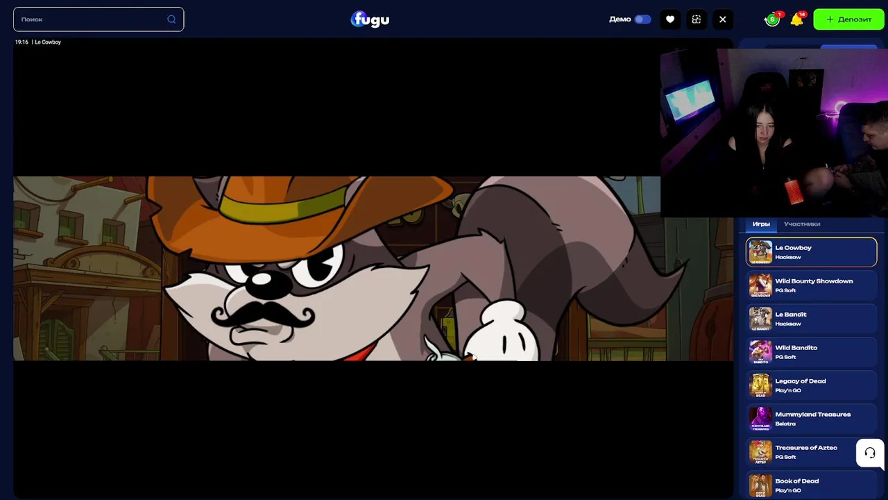Click into the Поиск search field
This screenshot has height=500, width=888.
click(99, 19)
